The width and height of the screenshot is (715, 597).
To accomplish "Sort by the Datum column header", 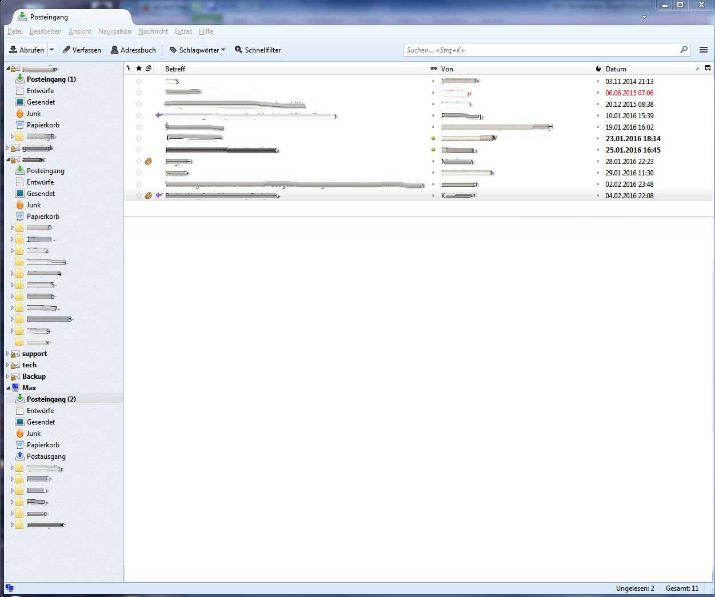I will 653,69.
